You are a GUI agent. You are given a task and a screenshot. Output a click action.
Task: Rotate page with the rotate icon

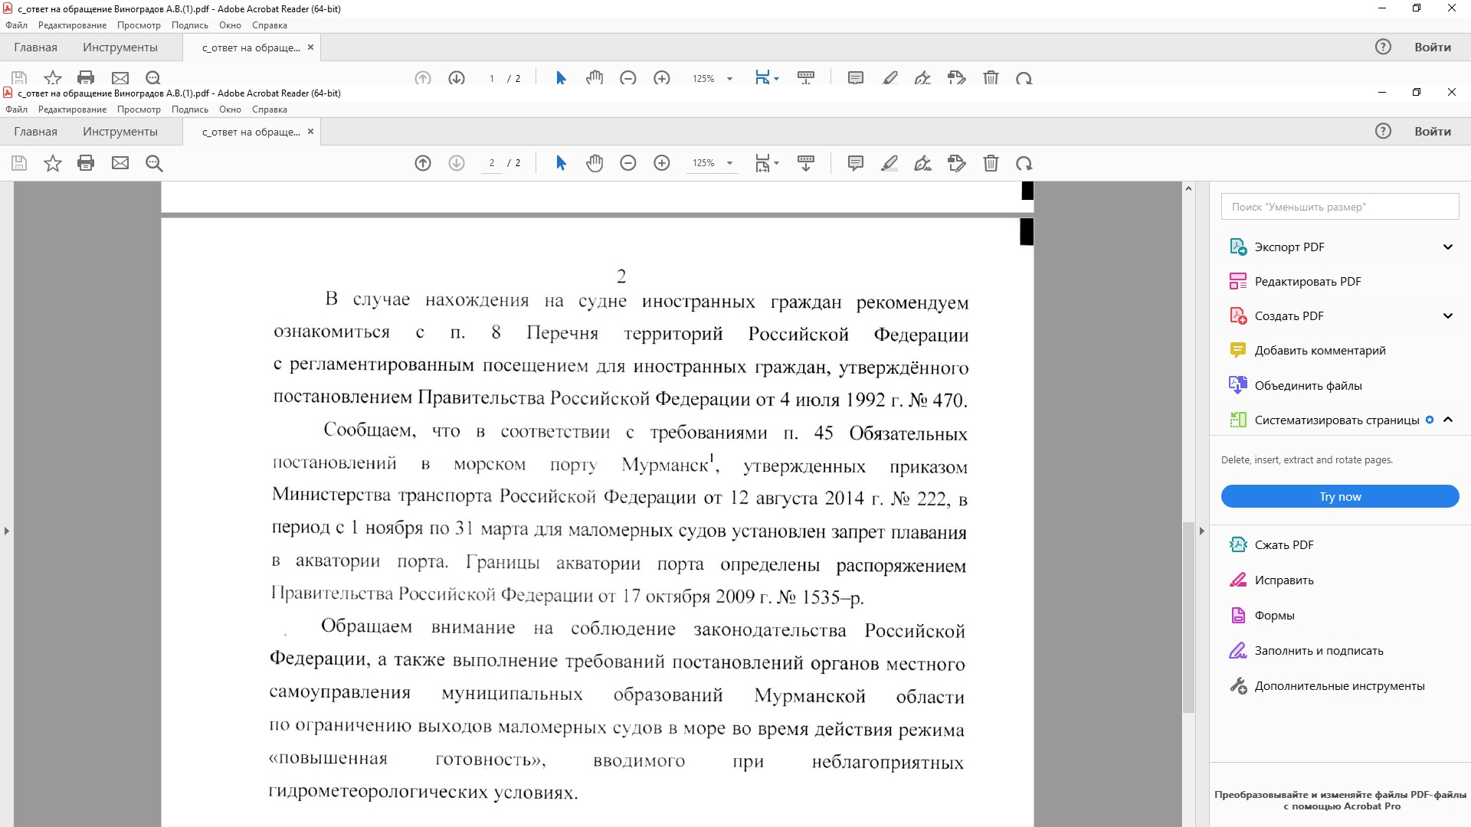tap(1024, 163)
